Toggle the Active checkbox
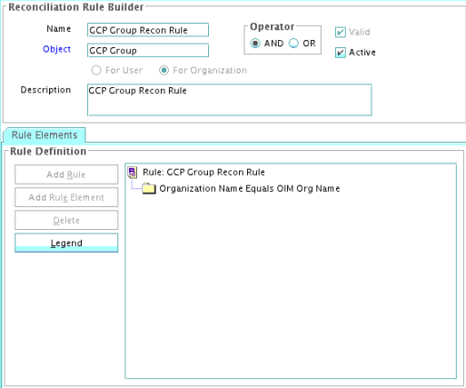The height and width of the screenshot is (388, 466). click(341, 53)
